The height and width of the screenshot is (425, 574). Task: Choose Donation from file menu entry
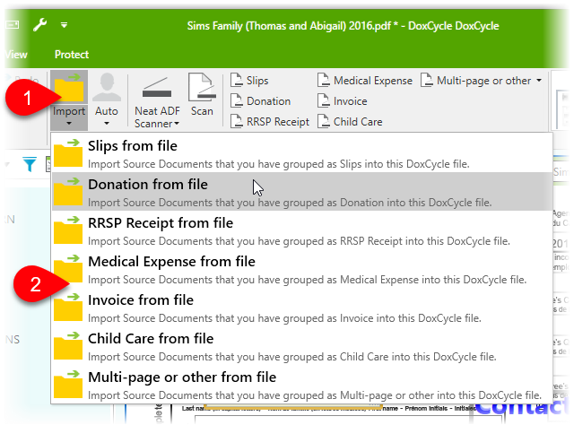301,192
